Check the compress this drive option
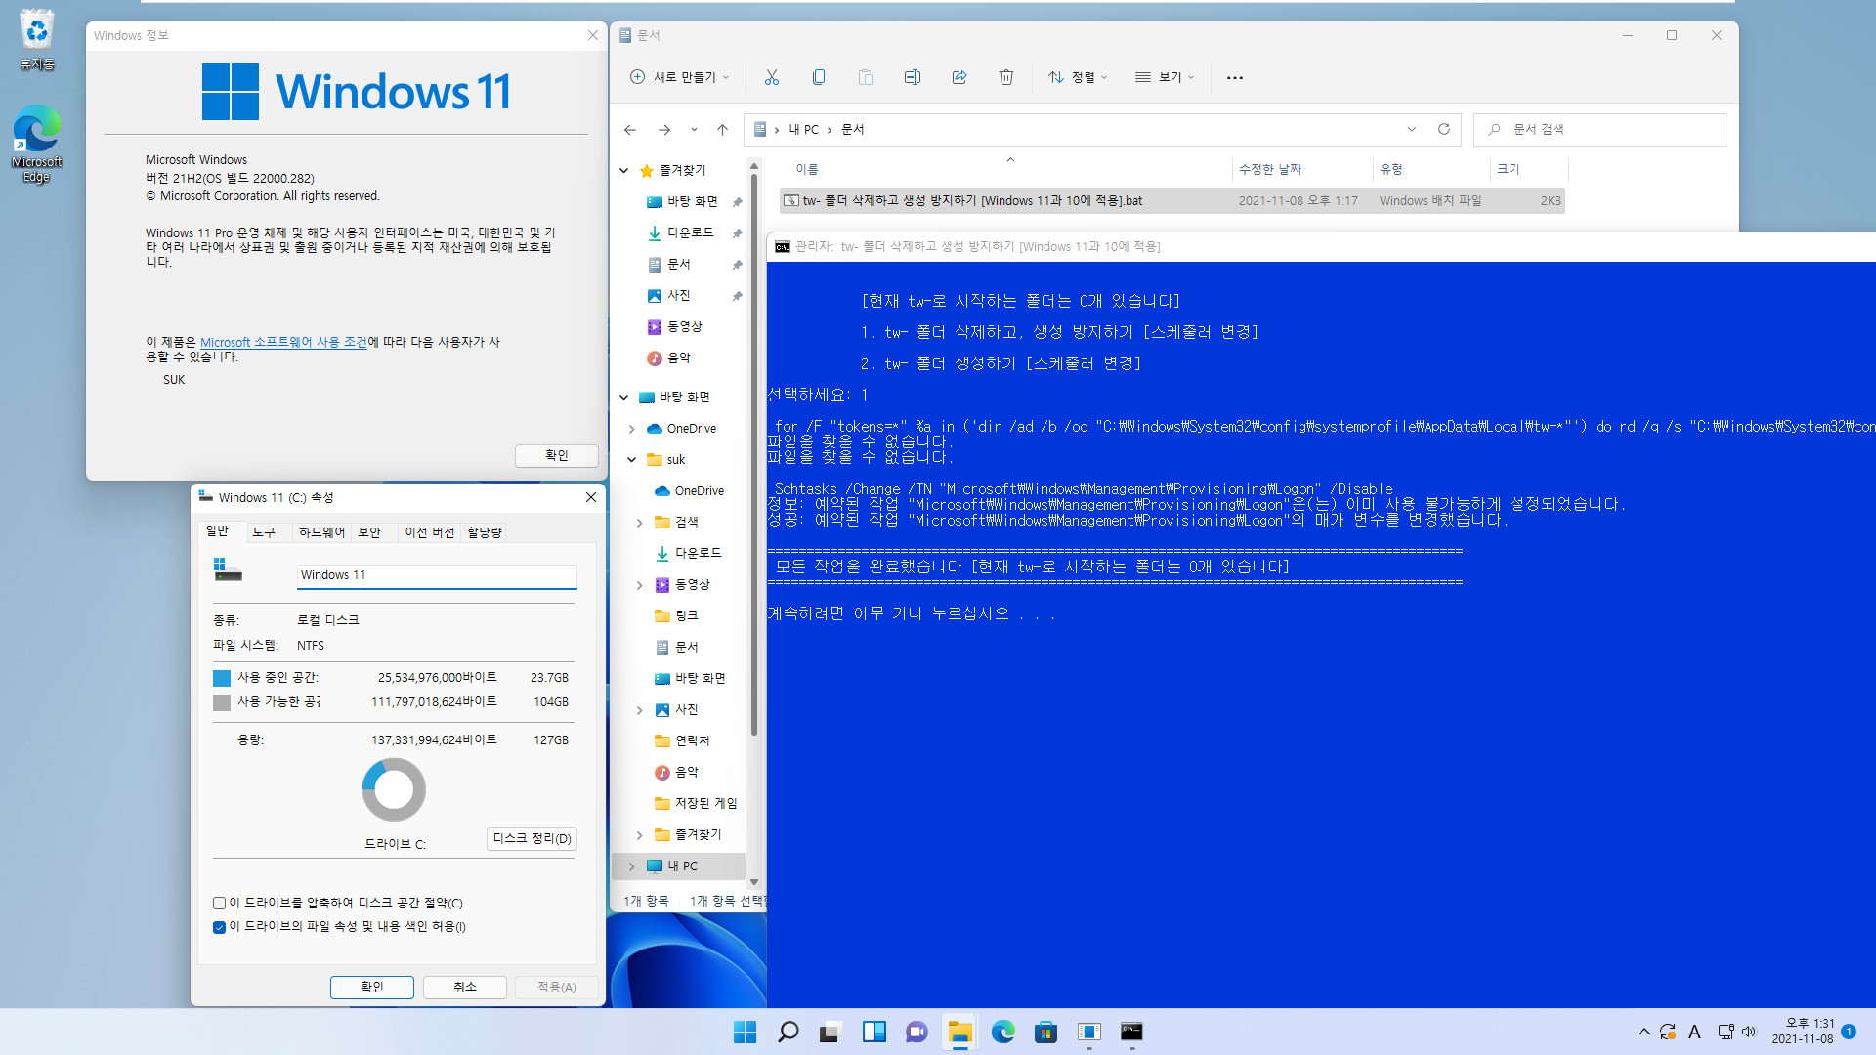 pyautogui.click(x=219, y=903)
